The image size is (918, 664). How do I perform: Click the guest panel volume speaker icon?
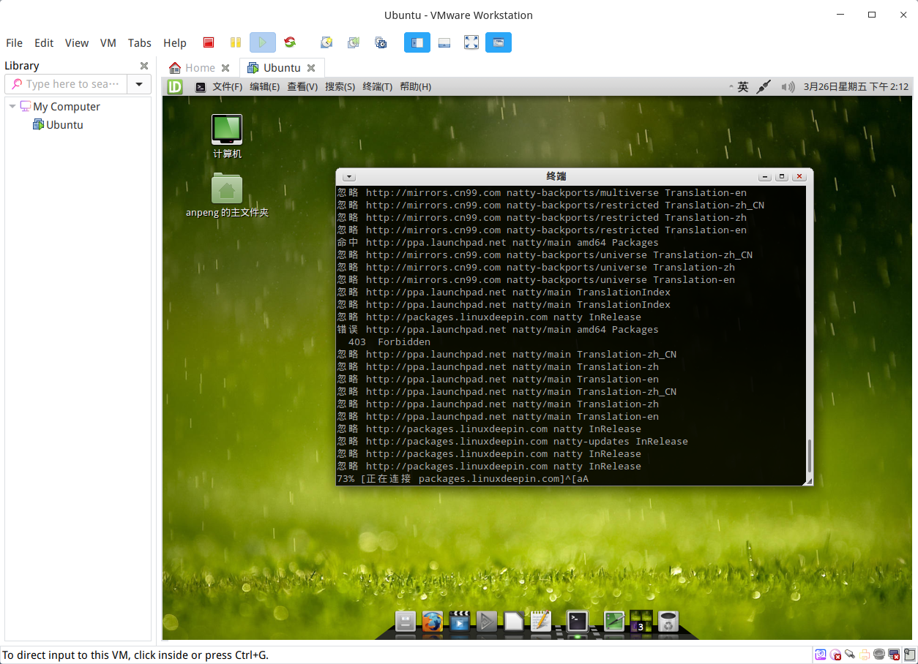[x=788, y=87]
